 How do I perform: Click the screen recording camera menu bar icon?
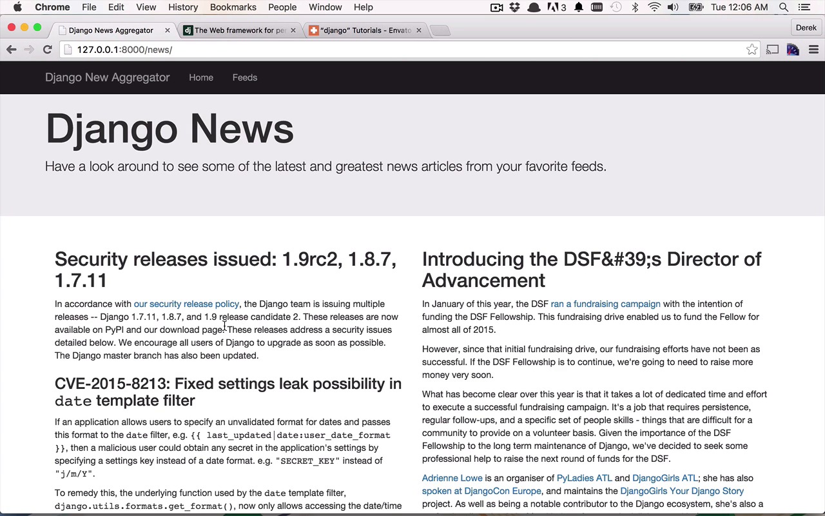point(496,7)
